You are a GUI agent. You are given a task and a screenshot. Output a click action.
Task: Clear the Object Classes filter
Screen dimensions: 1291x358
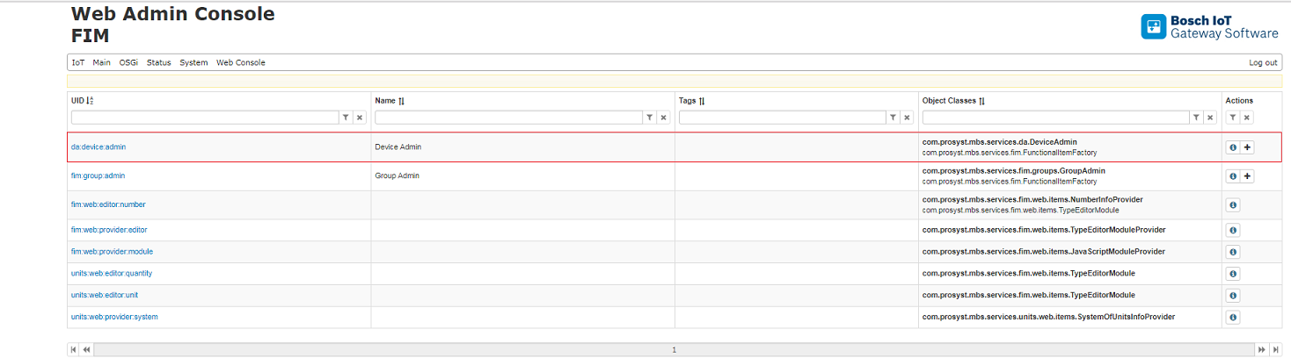(x=1211, y=118)
